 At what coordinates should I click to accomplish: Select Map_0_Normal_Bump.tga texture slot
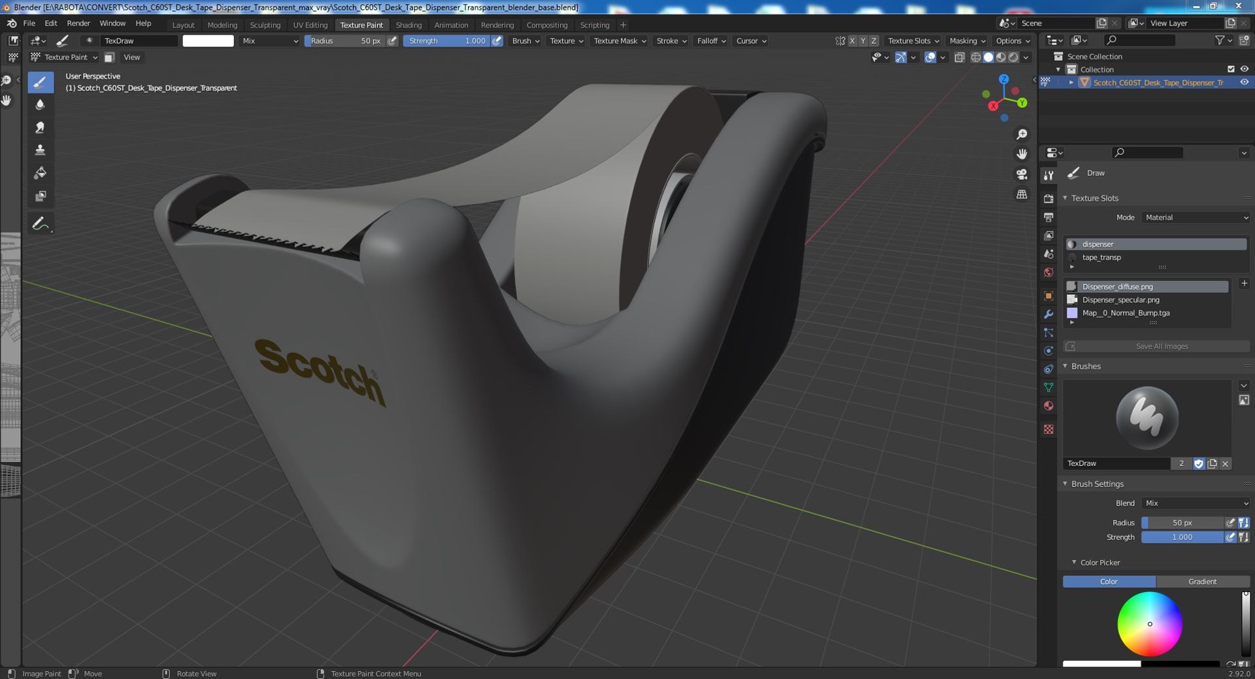click(1147, 313)
